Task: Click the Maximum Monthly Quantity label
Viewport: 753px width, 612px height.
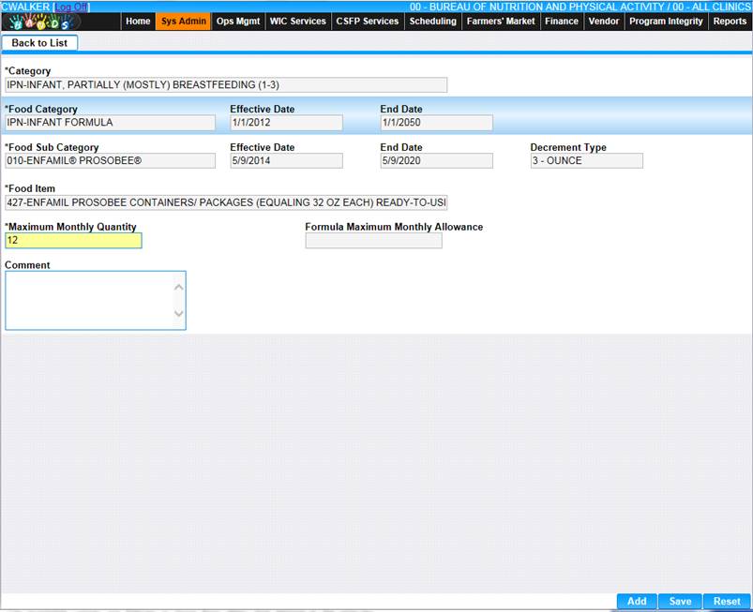Action: point(70,227)
